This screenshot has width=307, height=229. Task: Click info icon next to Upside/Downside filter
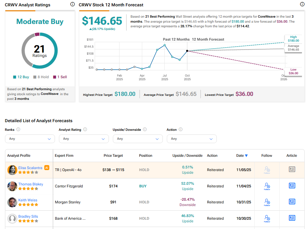click(145, 129)
